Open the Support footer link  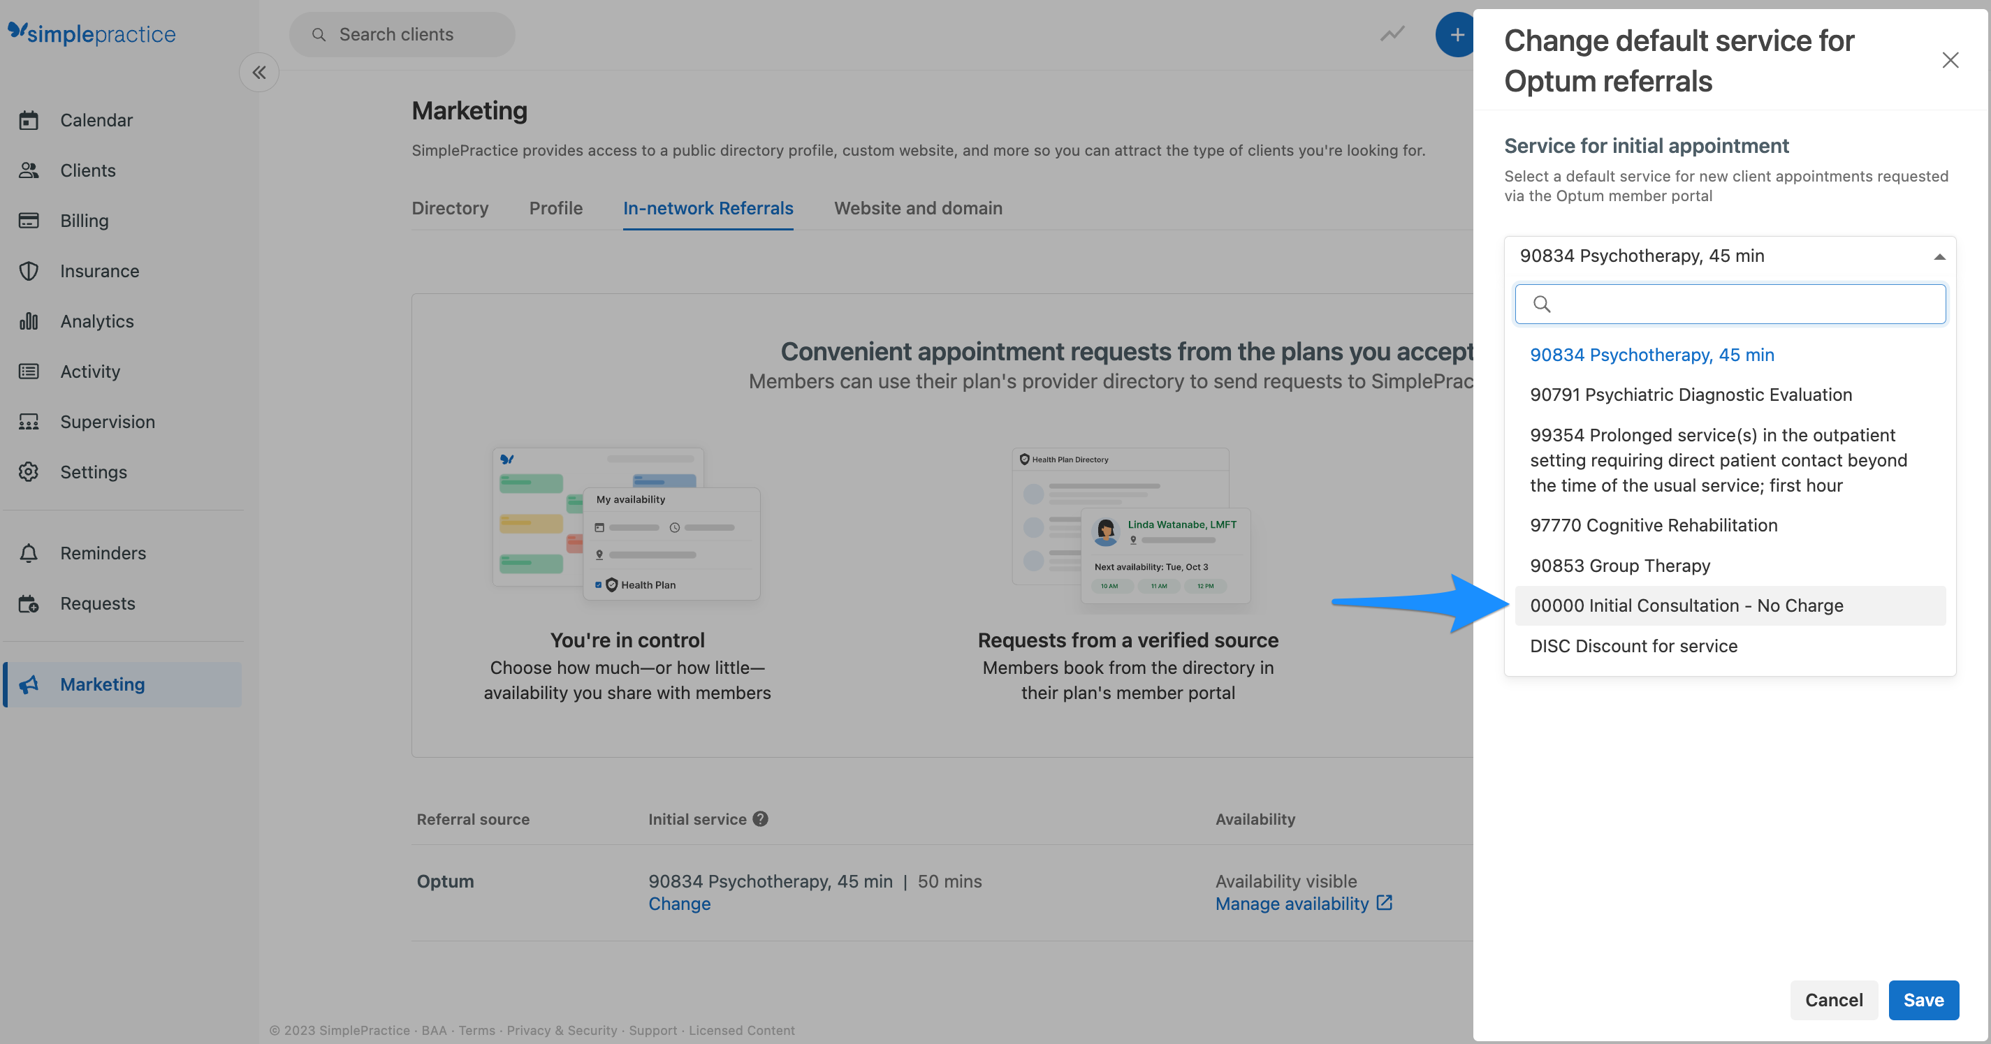[652, 1030]
